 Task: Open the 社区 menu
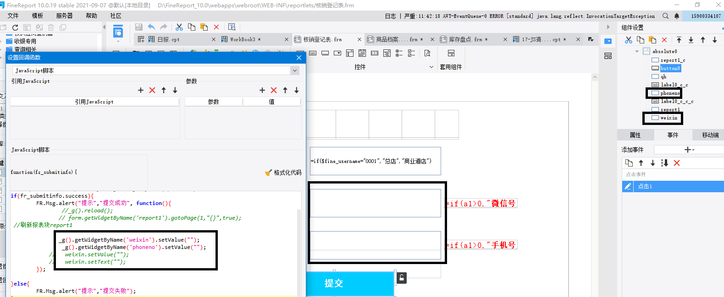coord(116,16)
